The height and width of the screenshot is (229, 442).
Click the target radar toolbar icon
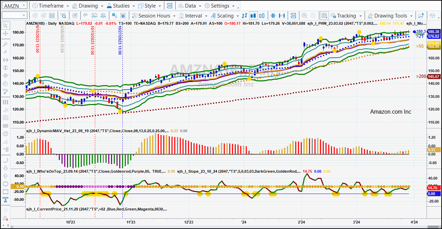(76, 15)
